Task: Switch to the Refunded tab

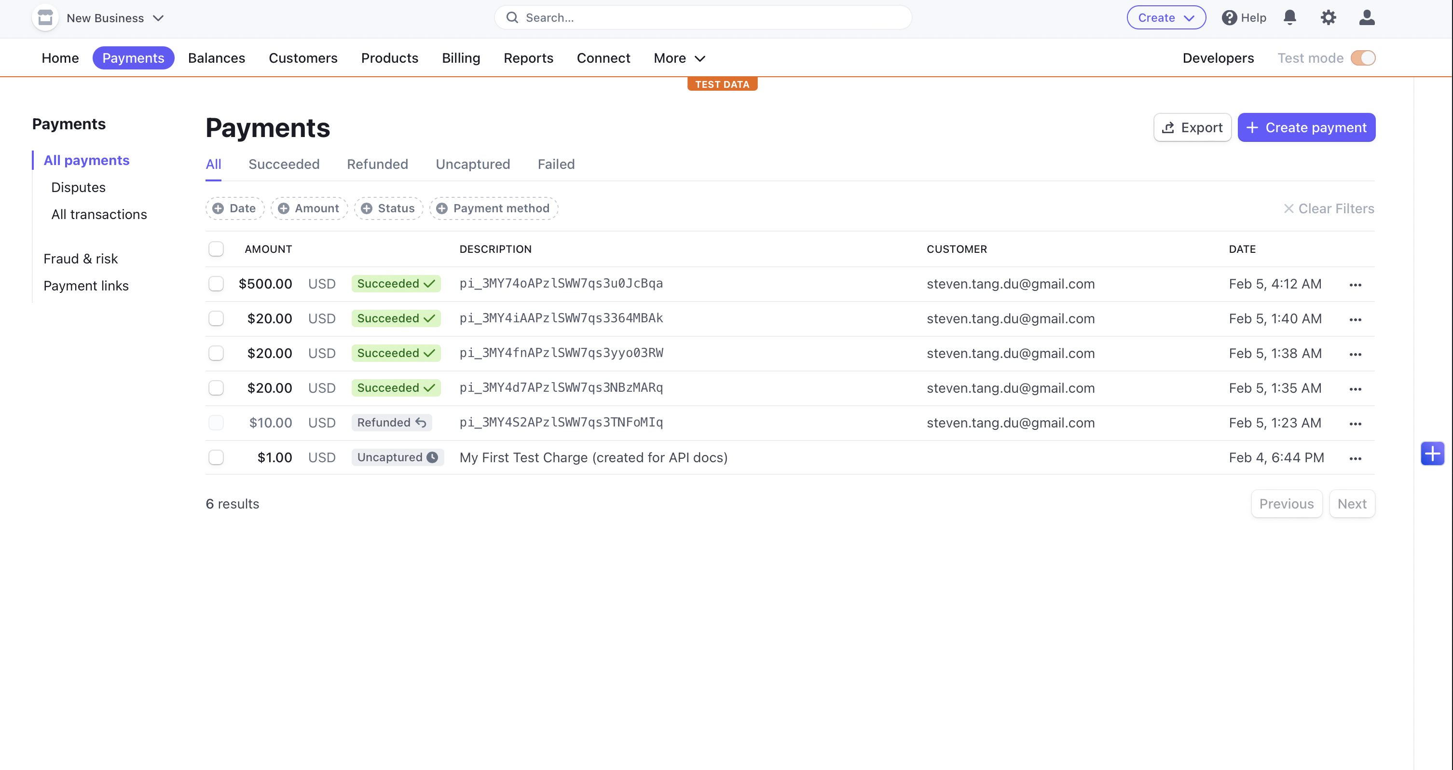Action: point(377,164)
